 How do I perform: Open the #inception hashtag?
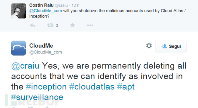tap(46, 87)
